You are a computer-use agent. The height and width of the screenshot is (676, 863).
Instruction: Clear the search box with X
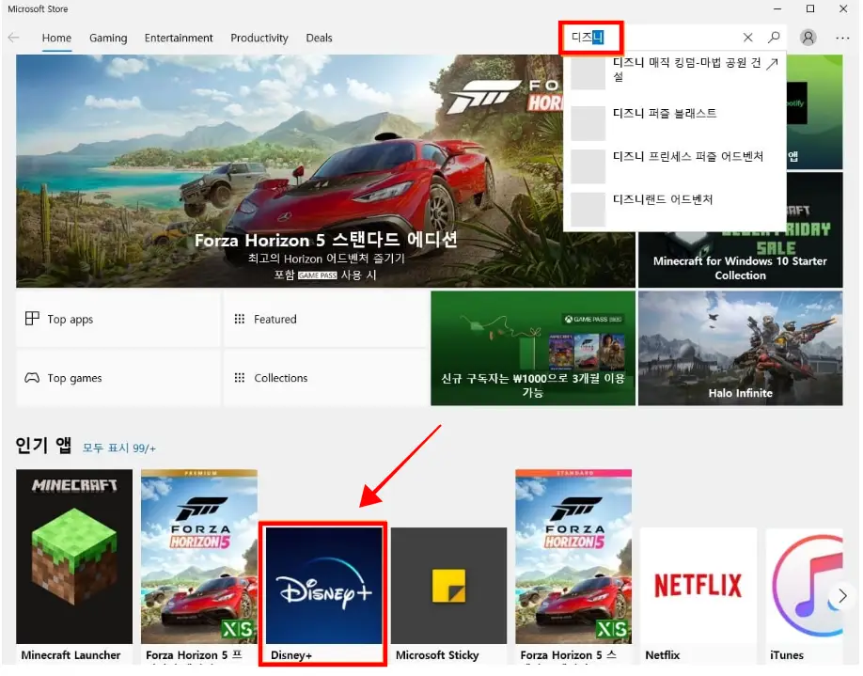pyautogui.click(x=747, y=38)
